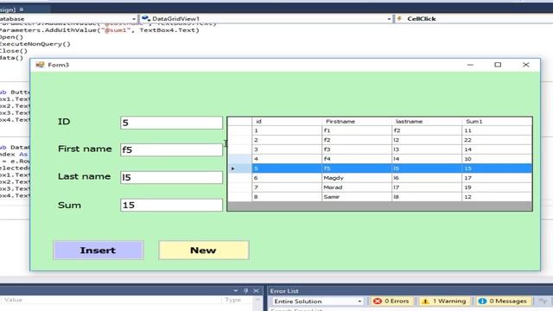Close the bottom-left panel with X
This screenshot has height=311, width=553.
[256, 291]
